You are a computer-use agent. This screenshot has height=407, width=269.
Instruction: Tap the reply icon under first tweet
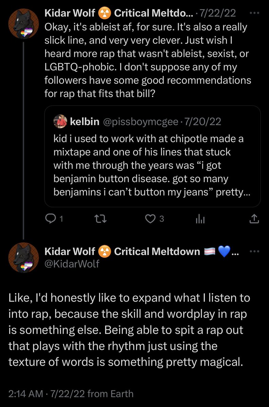click(50, 219)
